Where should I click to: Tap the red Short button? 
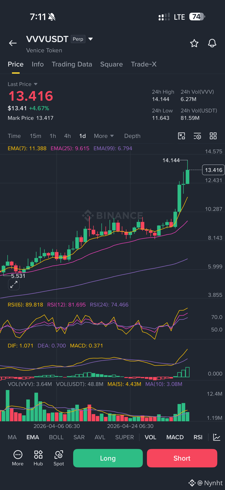click(x=182, y=458)
